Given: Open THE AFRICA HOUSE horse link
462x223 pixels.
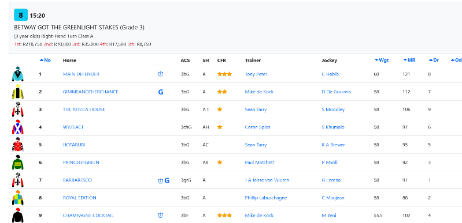Looking at the screenshot, I should (x=84, y=109).
